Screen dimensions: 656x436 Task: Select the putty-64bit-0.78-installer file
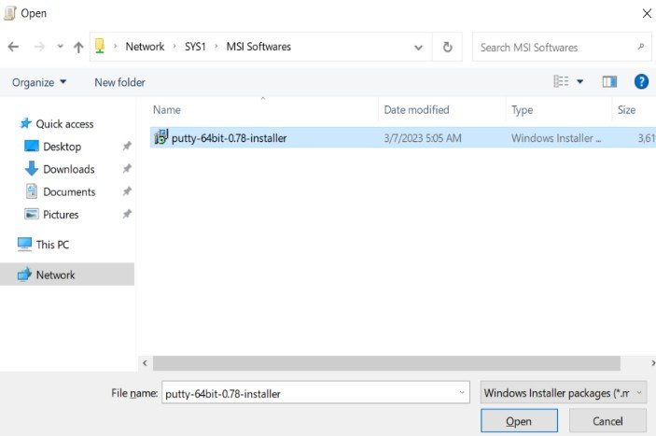tap(403, 137)
